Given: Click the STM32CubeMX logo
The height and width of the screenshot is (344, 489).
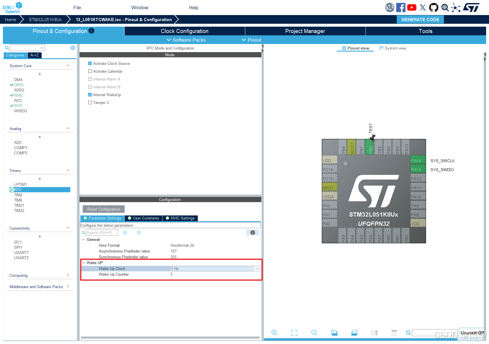Looking at the screenshot, I should click(12, 8).
